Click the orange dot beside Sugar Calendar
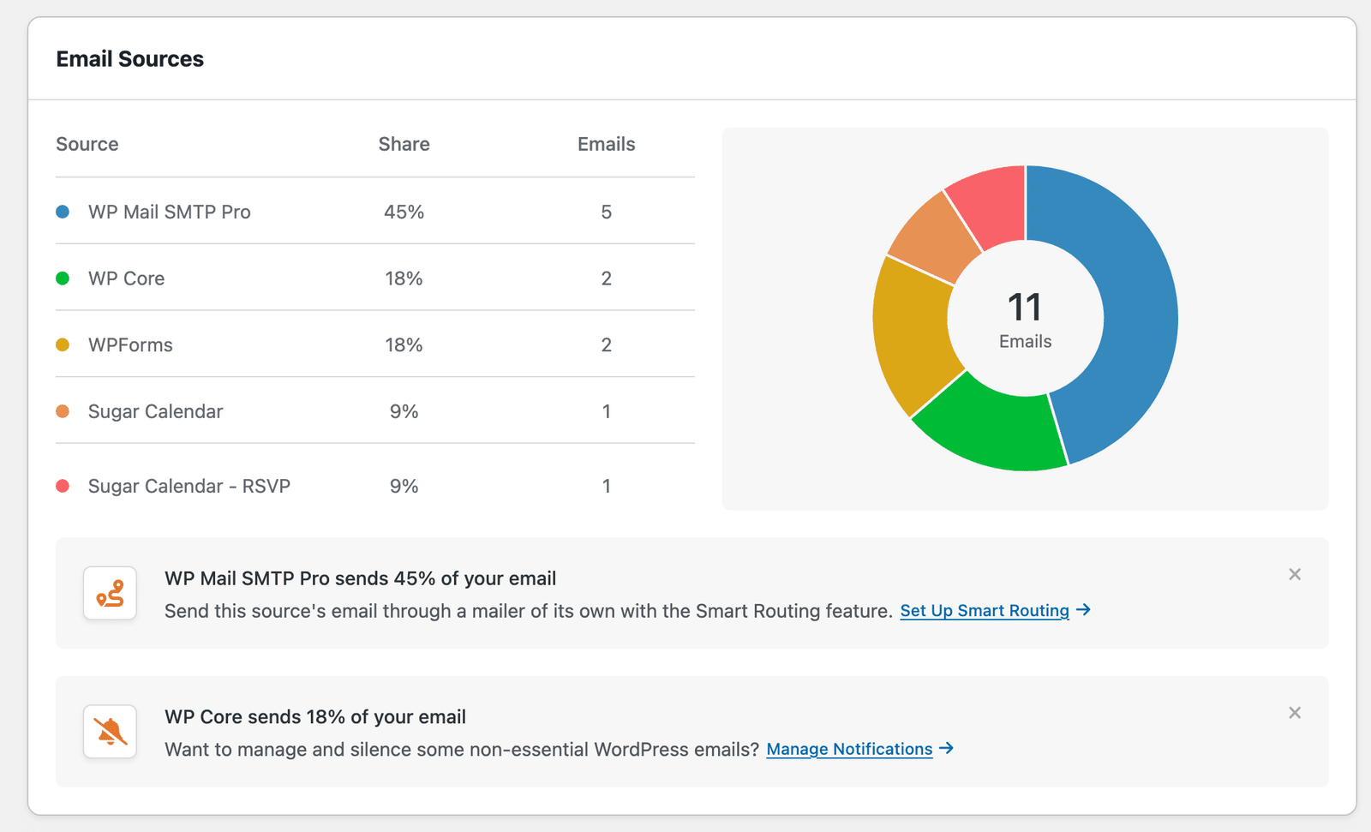The image size is (1371, 832). coord(63,411)
